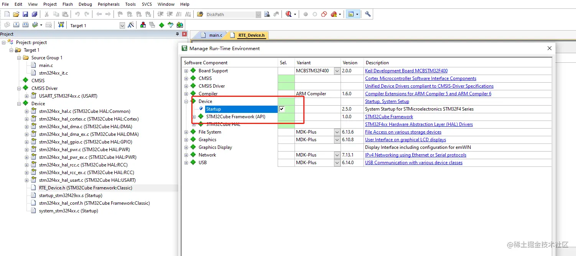The height and width of the screenshot is (256, 576).
Task: Select stm32f4xx_it.c in Project tree
Action: (x=53, y=73)
